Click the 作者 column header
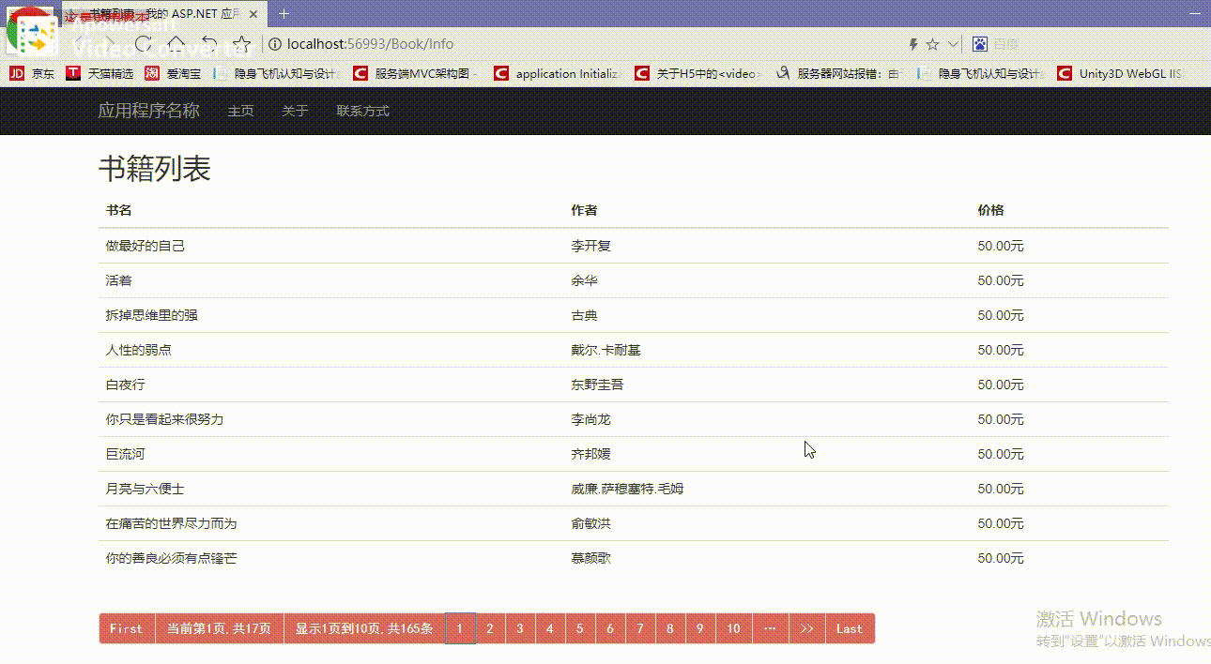The image size is (1211, 664). [x=584, y=210]
